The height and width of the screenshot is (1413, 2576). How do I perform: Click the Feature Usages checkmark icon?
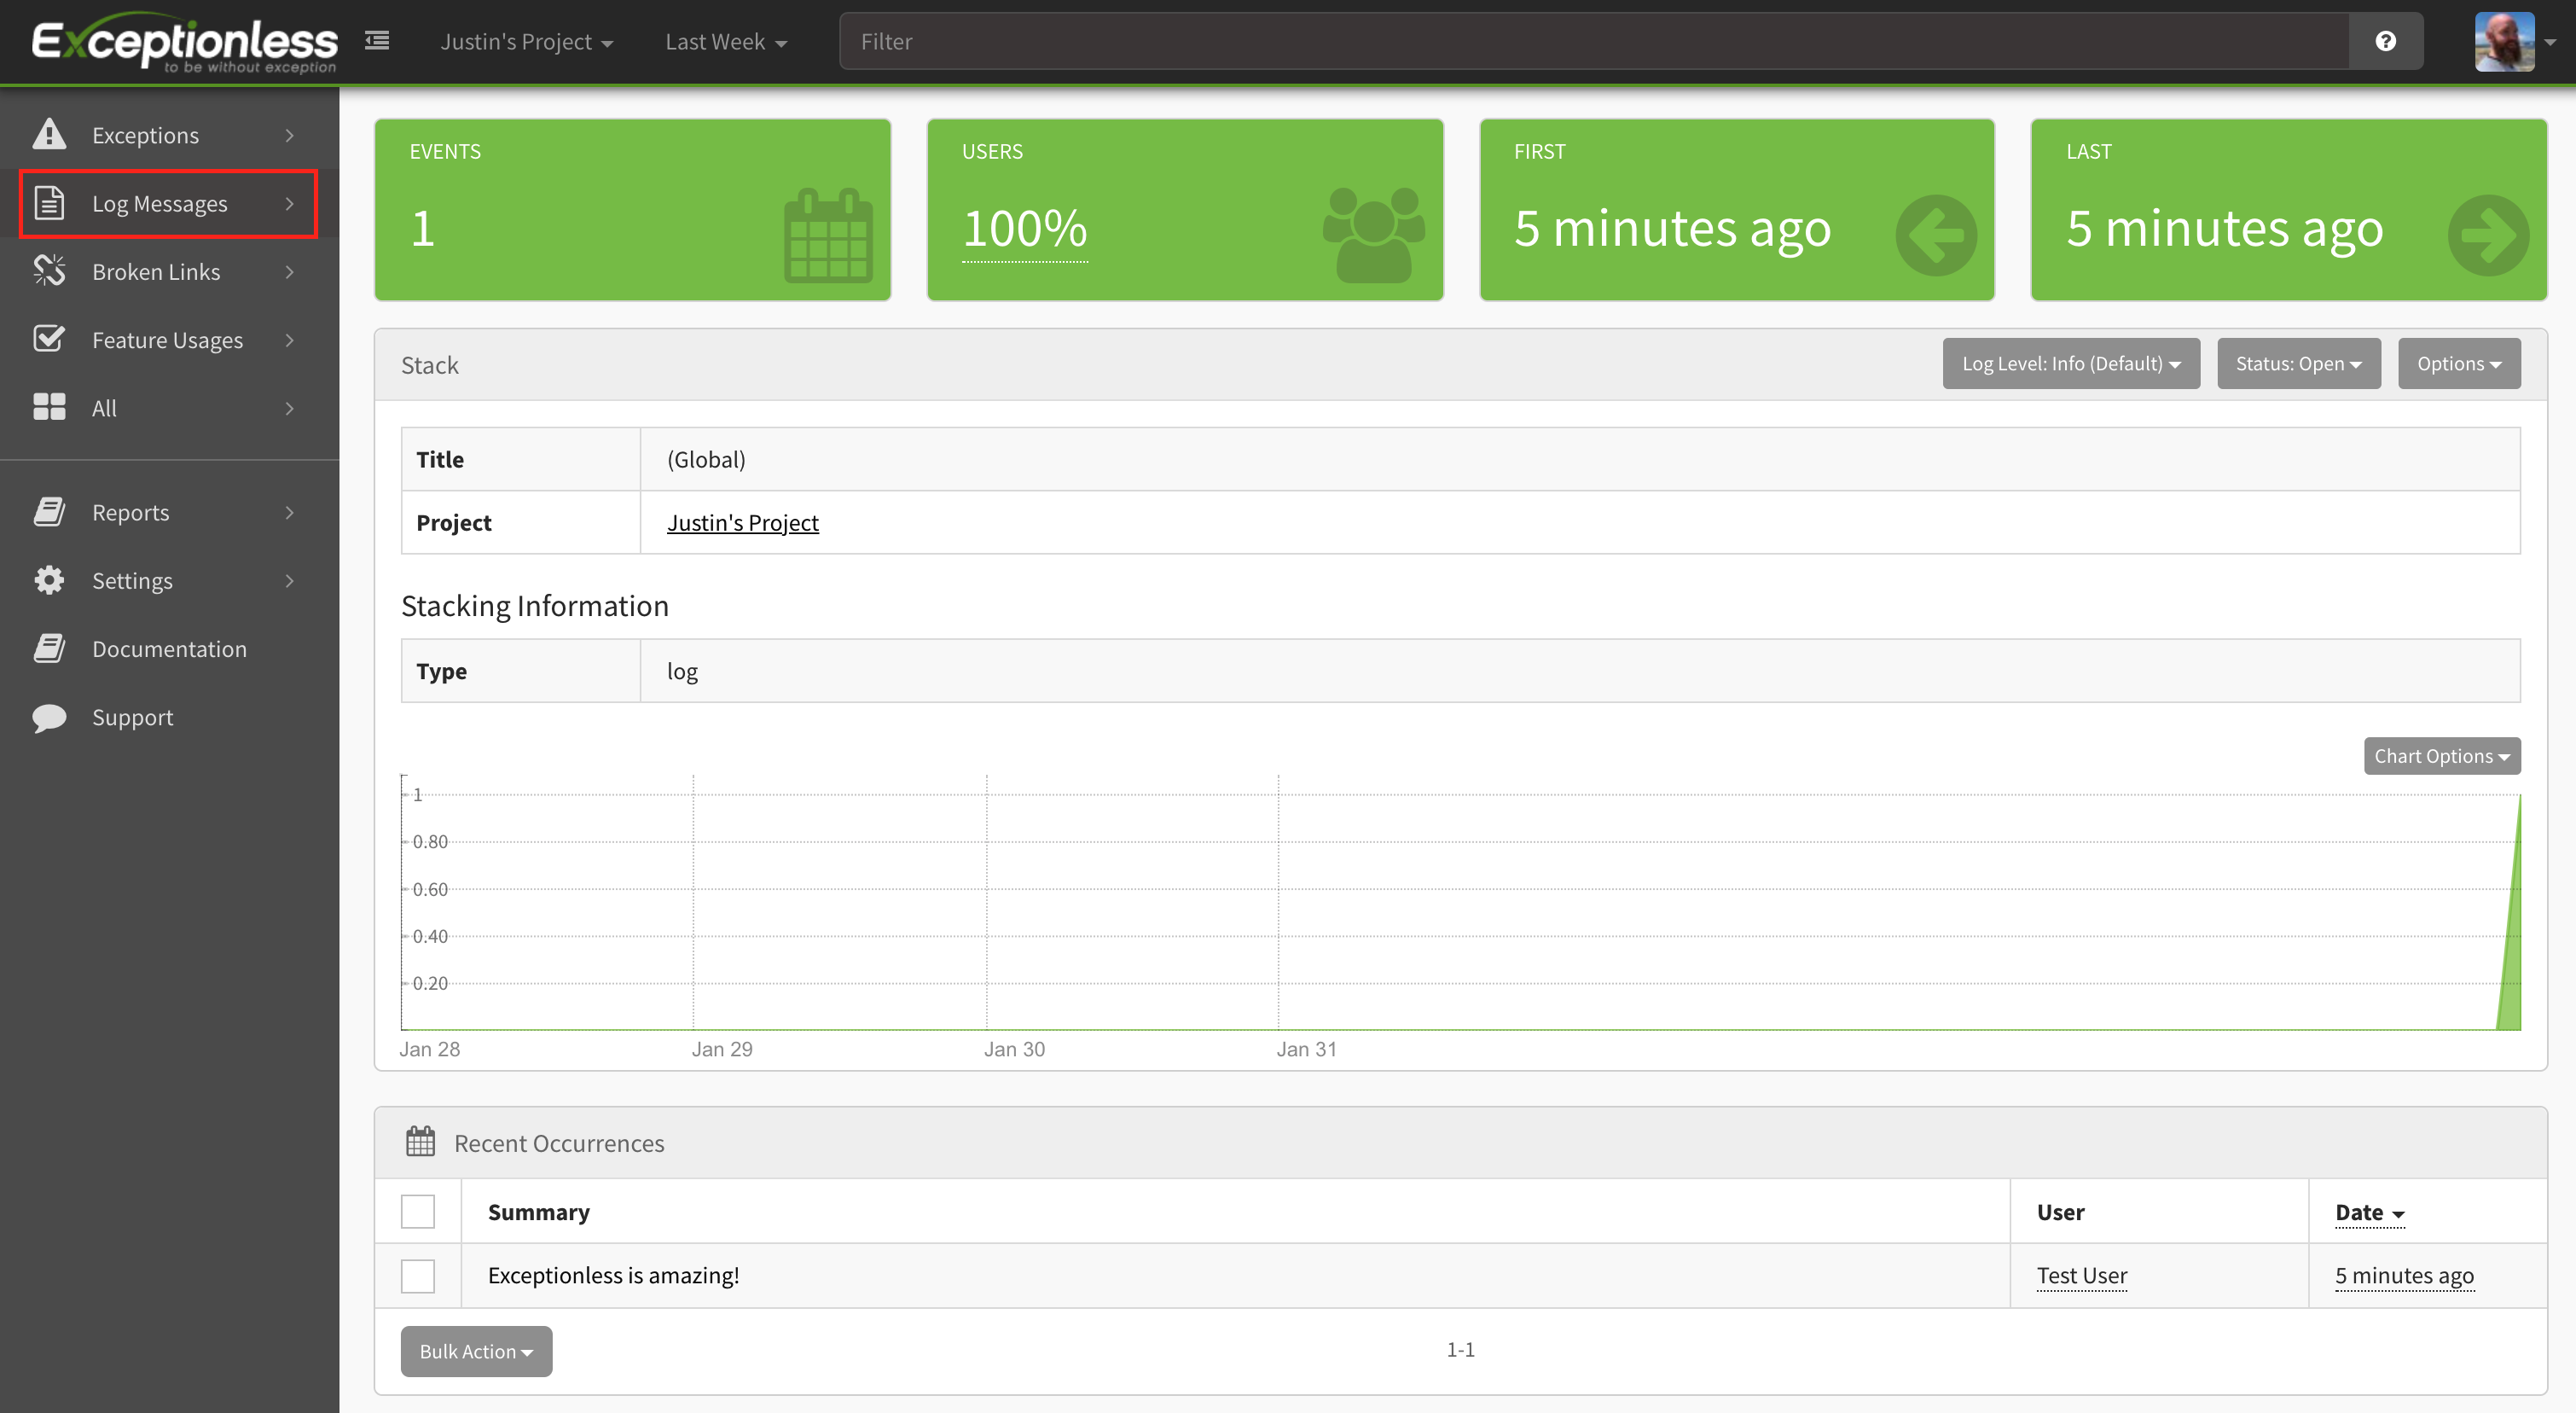[x=49, y=339]
